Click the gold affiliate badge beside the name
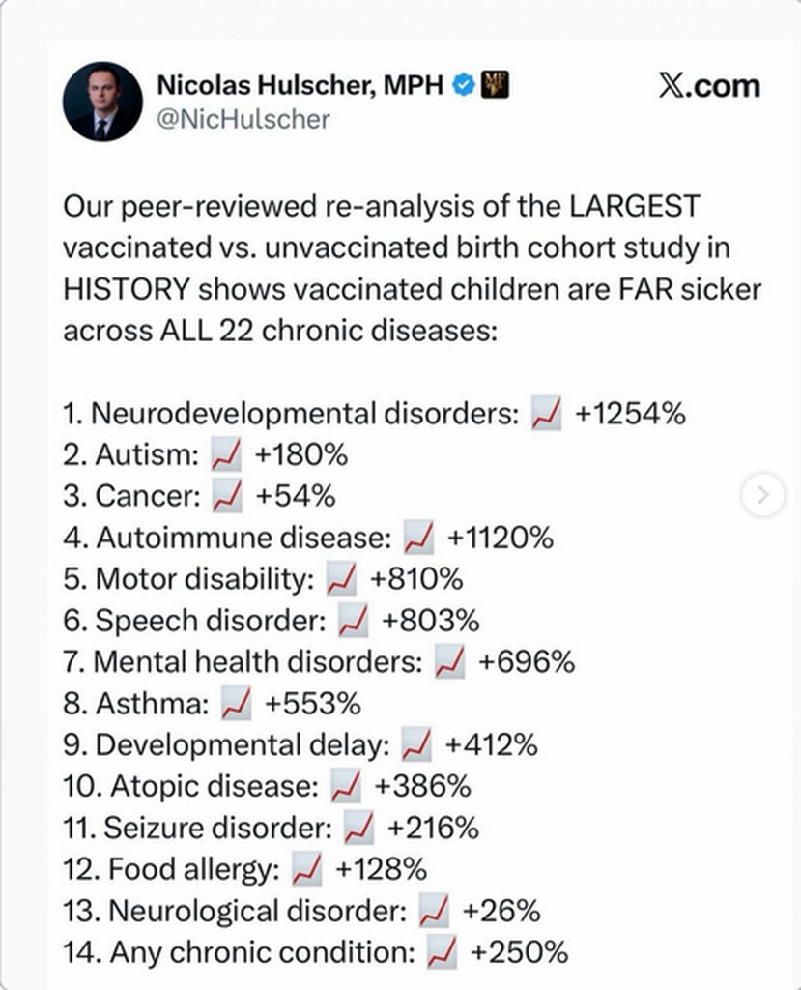Screen dimensions: 801x990 (495, 85)
